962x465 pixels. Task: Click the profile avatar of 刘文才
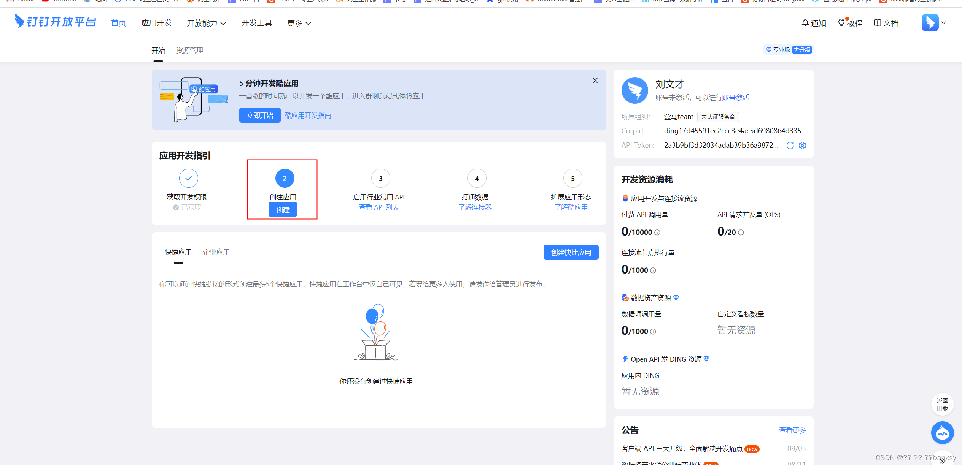click(634, 90)
